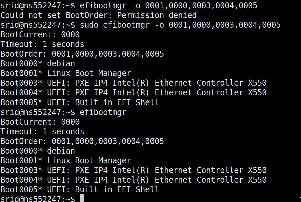Click the second "Linux Boot Manager" entry
The image size is (301, 202).
89,161
